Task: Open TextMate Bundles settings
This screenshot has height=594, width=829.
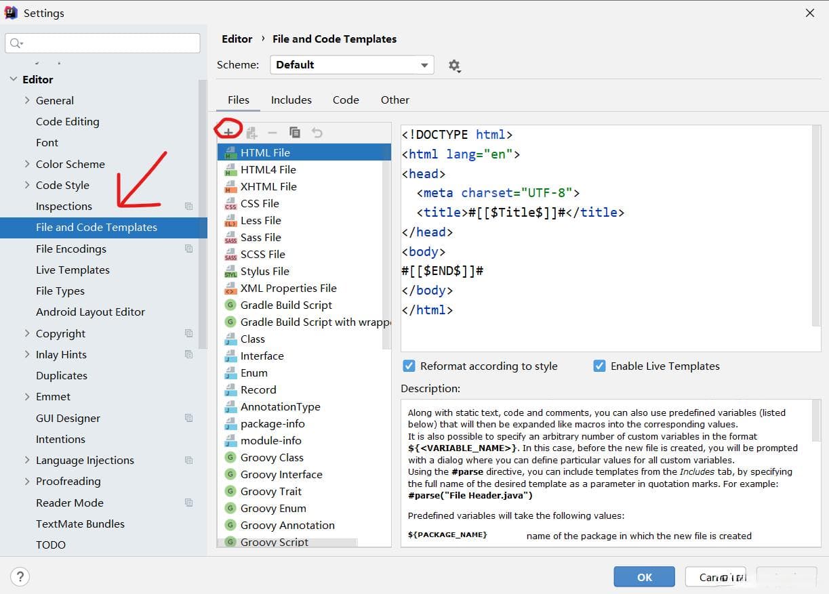Action: click(81, 524)
